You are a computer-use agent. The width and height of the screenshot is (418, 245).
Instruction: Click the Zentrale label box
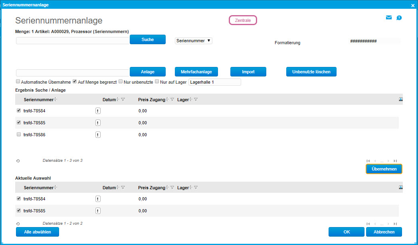243,20
